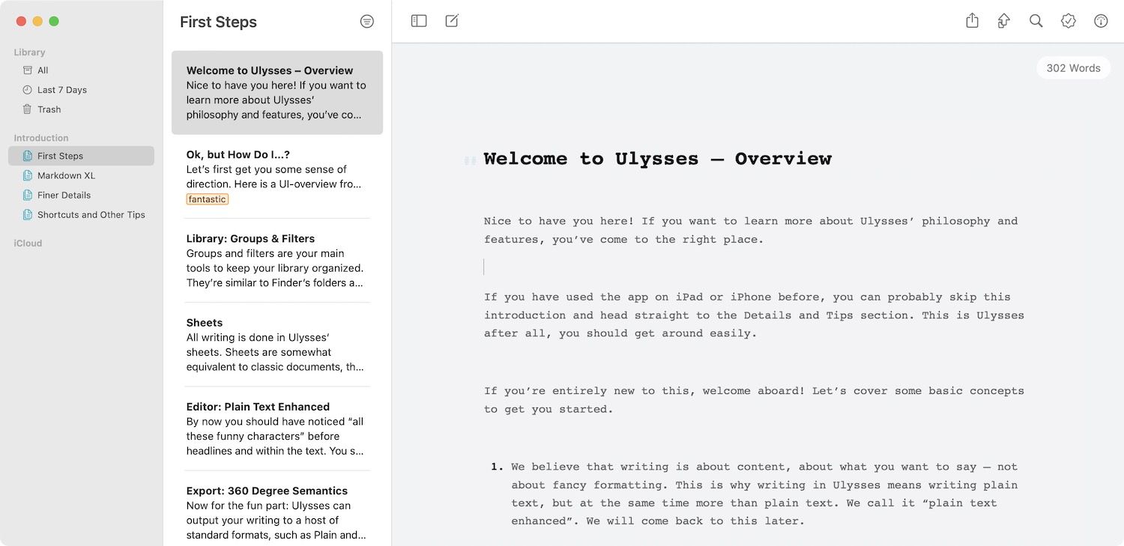Select All in Library

[x=43, y=70]
